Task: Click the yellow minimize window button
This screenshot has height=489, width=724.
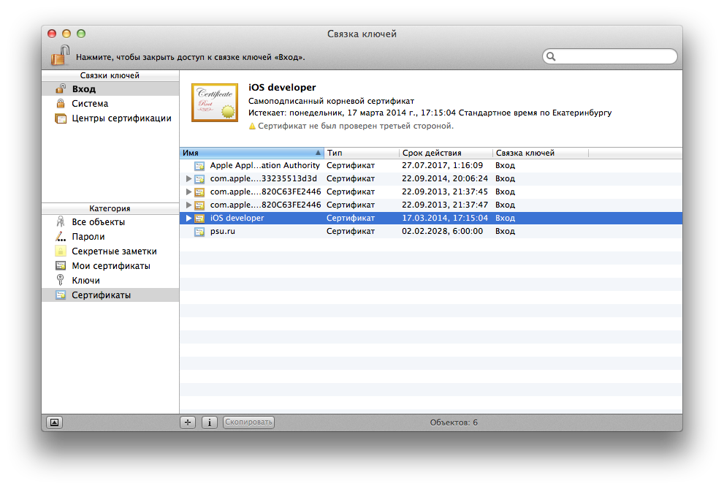Action: [x=66, y=34]
